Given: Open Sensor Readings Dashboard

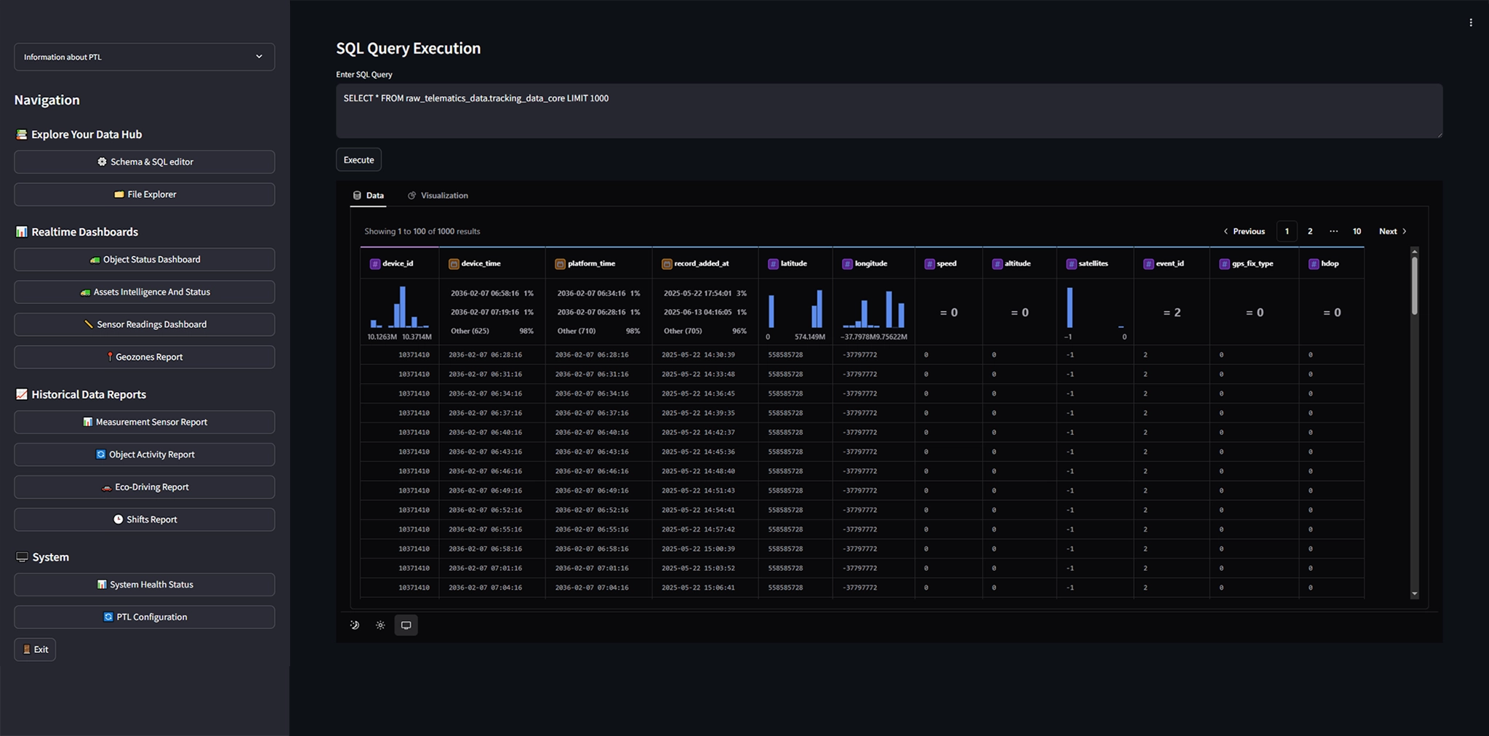Looking at the screenshot, I should 144,324.
